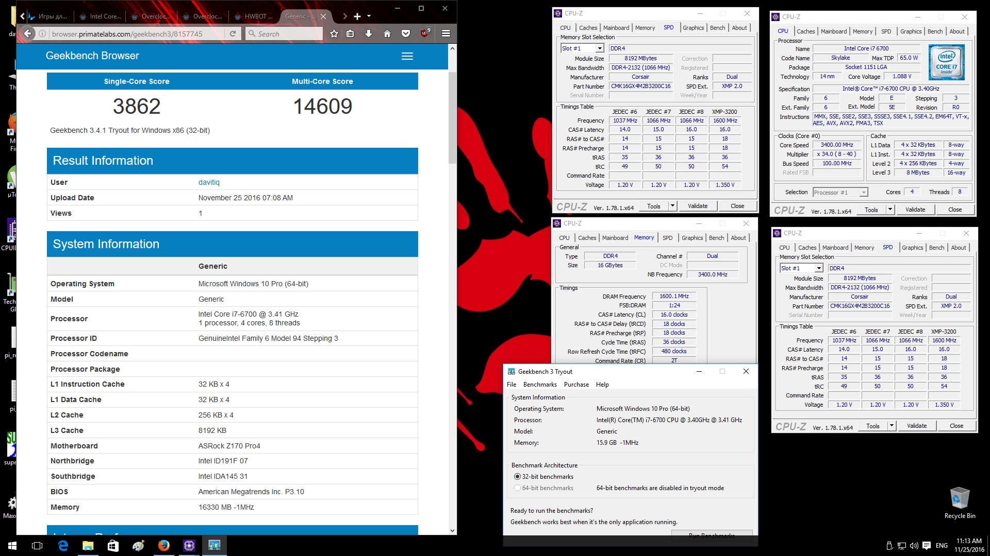Open the Paint palette taskbar icon
The width and height of the screenshot is (990, 556).
click(x=138, y=545)
